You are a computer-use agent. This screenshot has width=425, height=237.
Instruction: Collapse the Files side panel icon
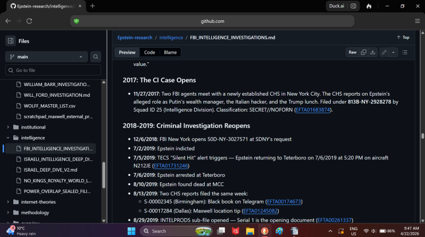[11, 41]
